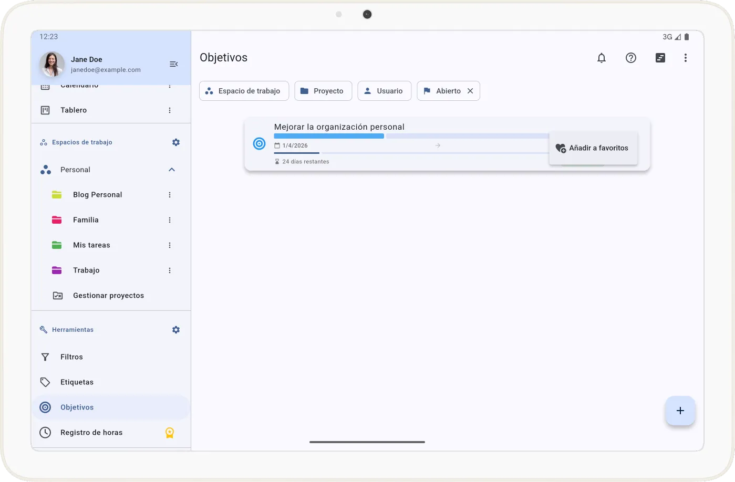Remove the Abierto filter chip
Viewport: 735px width, 482px height.
(x=470, y=91)
